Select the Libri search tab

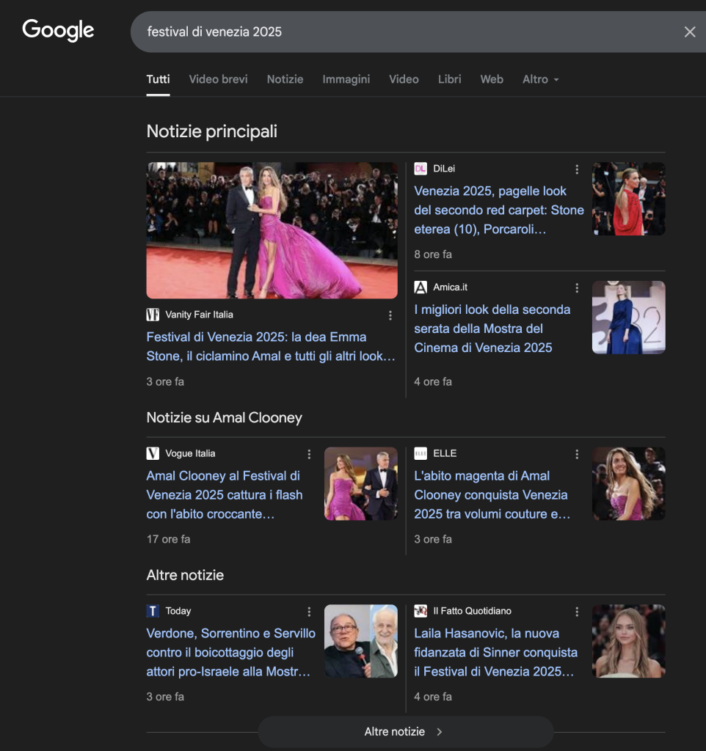pos(449,79)
